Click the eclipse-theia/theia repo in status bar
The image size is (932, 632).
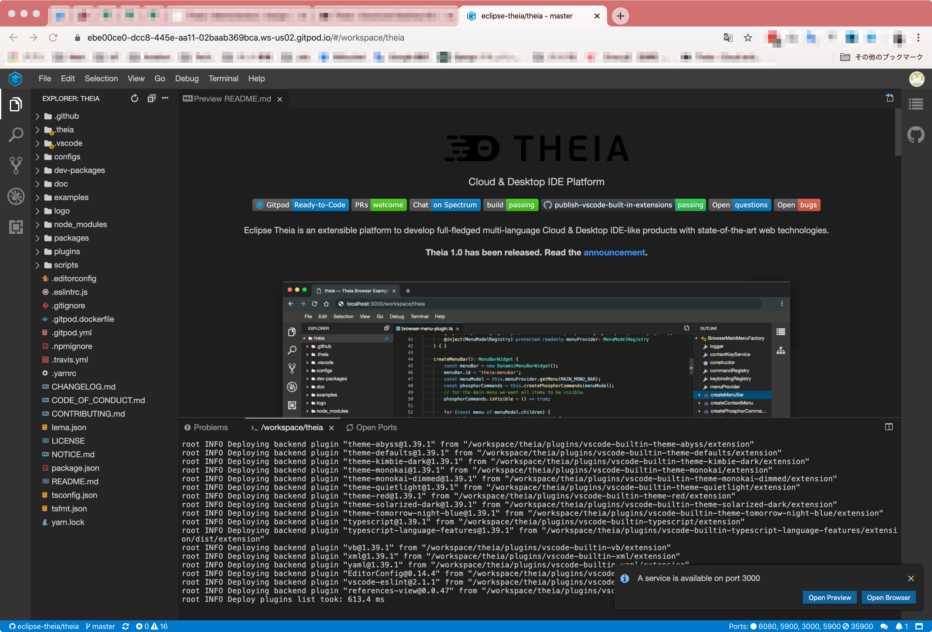44,626
